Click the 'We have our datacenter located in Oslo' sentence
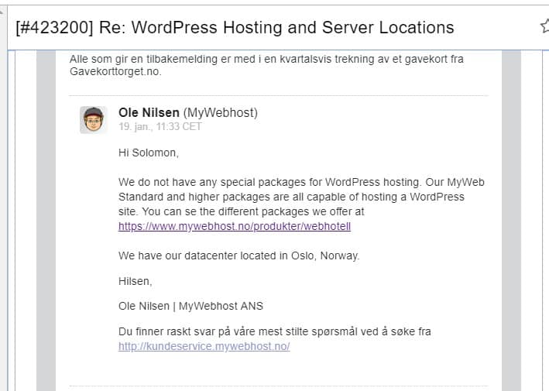 coord(238,256)
